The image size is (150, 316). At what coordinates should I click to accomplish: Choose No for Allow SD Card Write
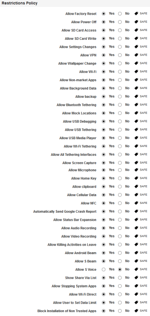click(120, 39)
